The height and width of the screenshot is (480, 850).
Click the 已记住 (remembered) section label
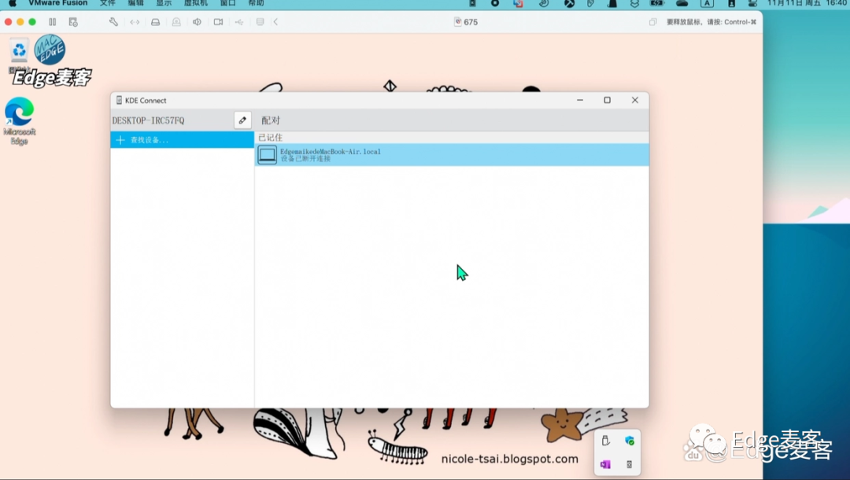pyautogui.click(x=270, y=138)
